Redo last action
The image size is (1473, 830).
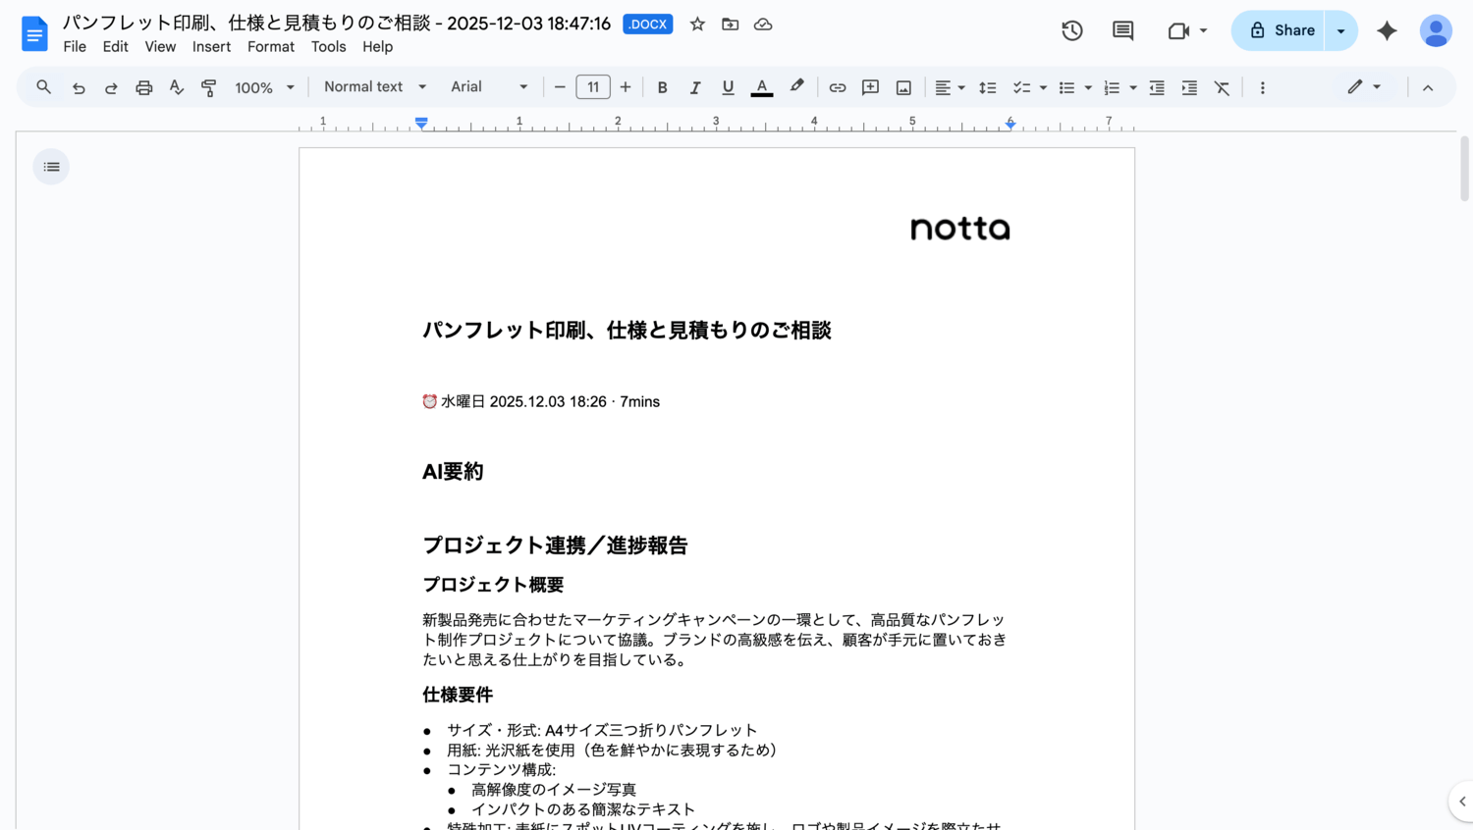click(x=111, y=87)
